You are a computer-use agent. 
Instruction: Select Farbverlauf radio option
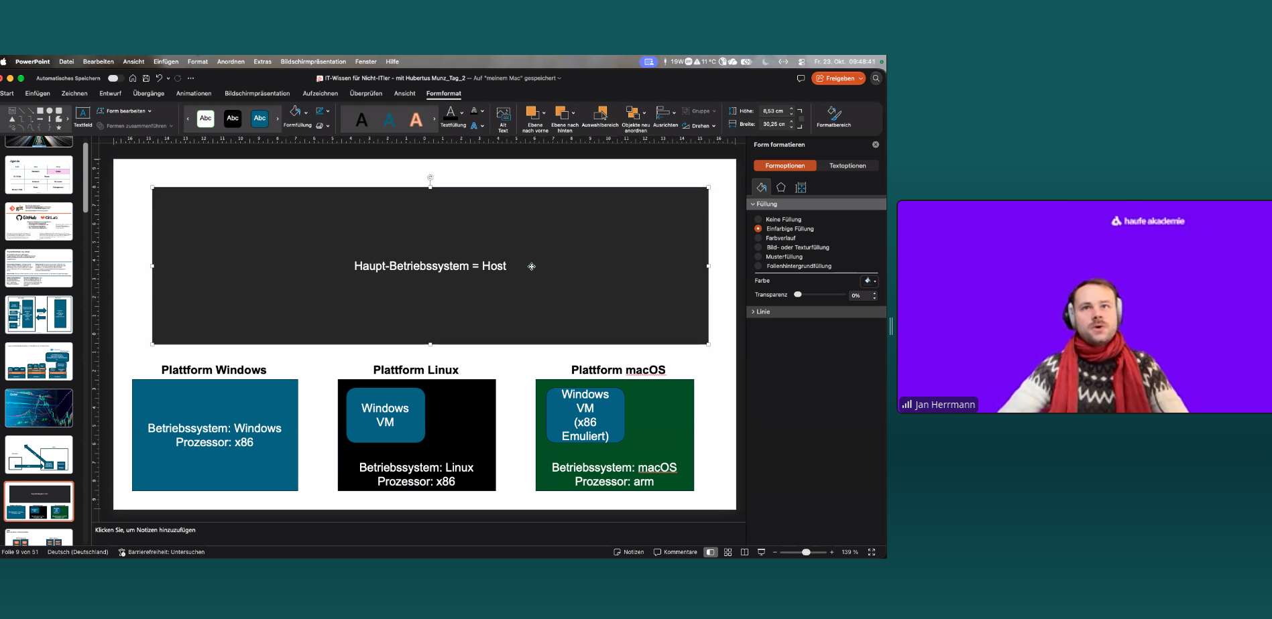click(758, 238)
